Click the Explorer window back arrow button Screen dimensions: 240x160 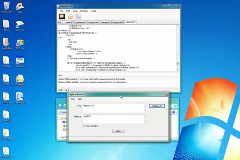coord(60,106)
